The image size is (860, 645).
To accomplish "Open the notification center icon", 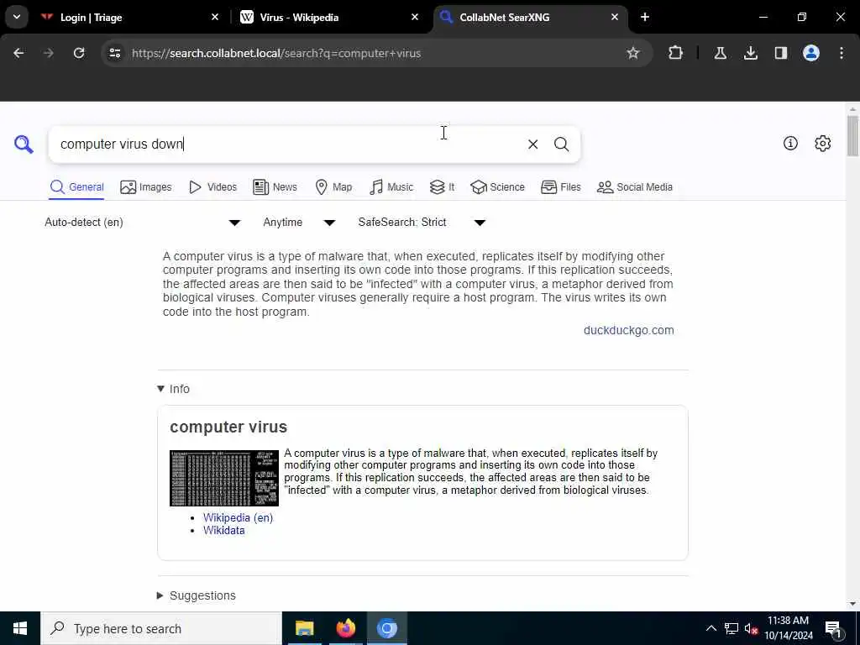I will (x=833, y=629).
